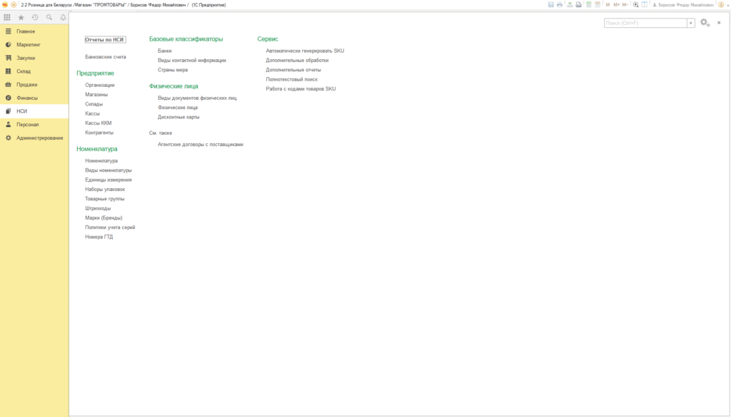
Task: Click the Поиск (Ctrl+F) search field
Action: 645,23
